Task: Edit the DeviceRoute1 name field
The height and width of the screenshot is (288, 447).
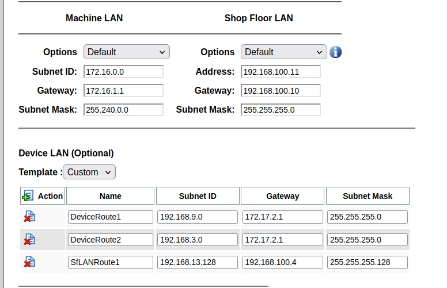Action: 111,217
